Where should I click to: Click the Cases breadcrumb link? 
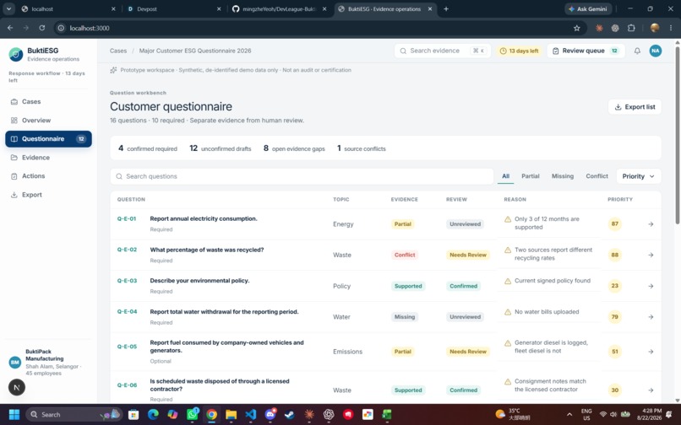118,51
